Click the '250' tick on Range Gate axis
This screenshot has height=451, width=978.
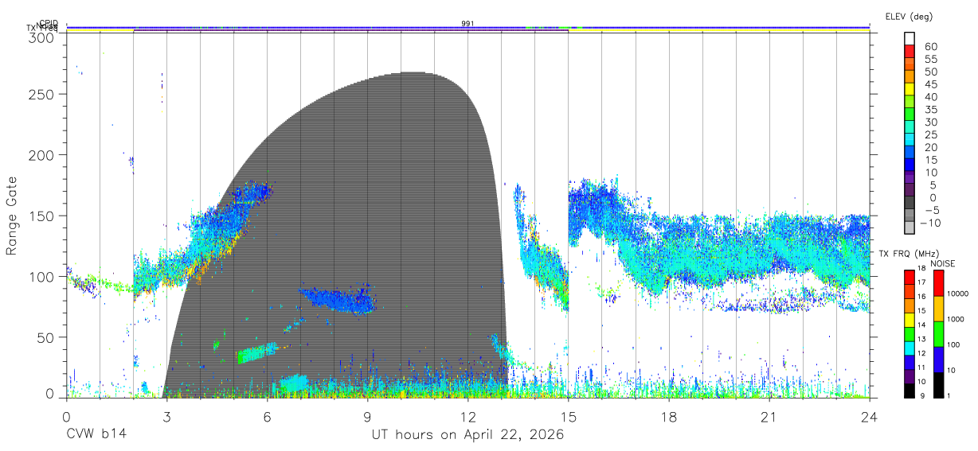(41, 94)
